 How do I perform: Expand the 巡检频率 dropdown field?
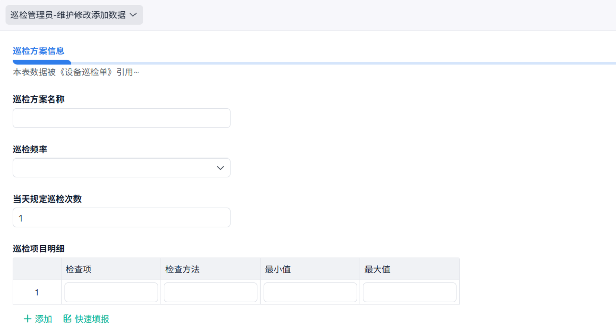[x=122, y=168]
